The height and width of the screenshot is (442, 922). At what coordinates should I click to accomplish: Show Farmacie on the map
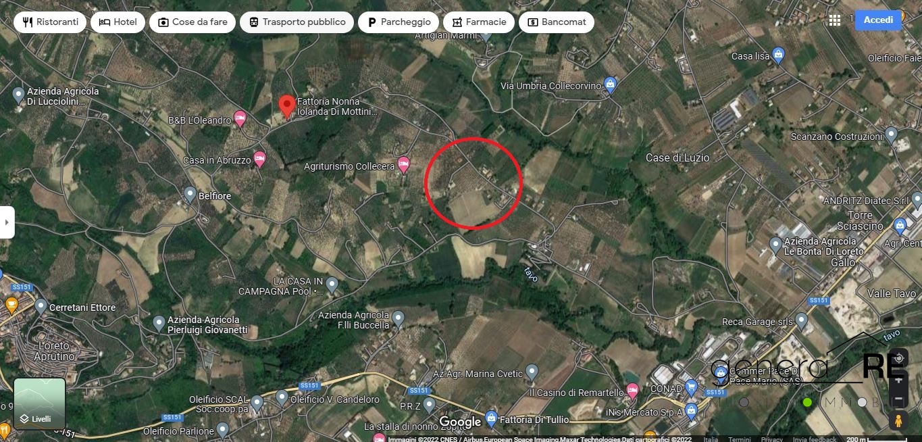click(x=479, y=22)
